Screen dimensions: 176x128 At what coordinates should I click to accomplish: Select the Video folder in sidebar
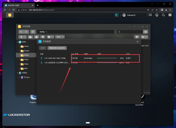coord(26,64)
